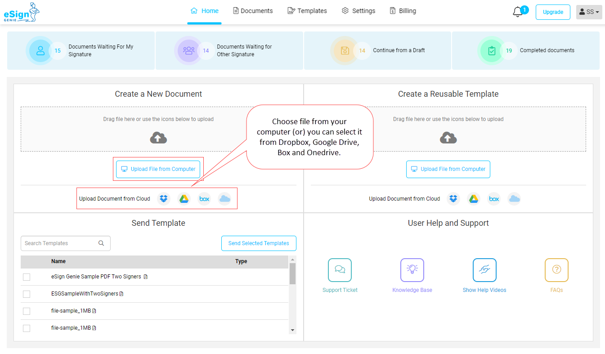Open Billing tab
Viewport: 605px width, 354px height.
click(403, 11)
